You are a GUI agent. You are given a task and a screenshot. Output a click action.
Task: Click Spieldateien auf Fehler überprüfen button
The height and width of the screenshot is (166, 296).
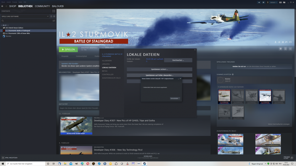160,75
